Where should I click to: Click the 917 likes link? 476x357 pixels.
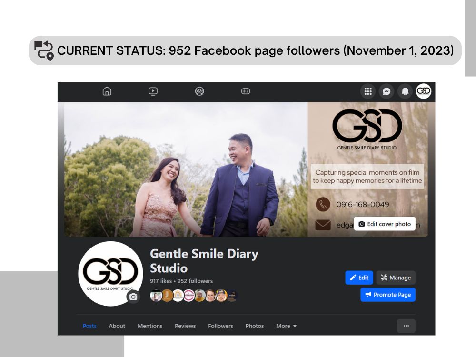pyautogui.click(x=161, y=281)
